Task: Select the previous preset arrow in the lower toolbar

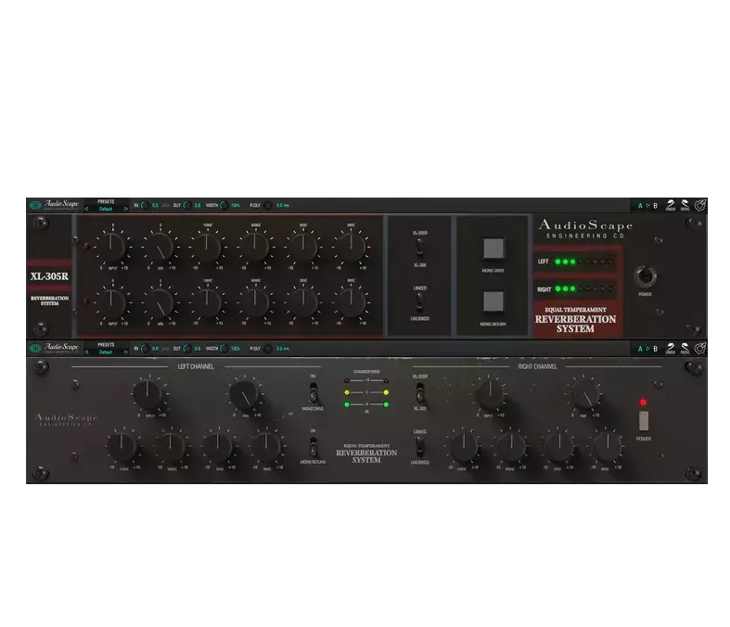Action: pos(86,352)
